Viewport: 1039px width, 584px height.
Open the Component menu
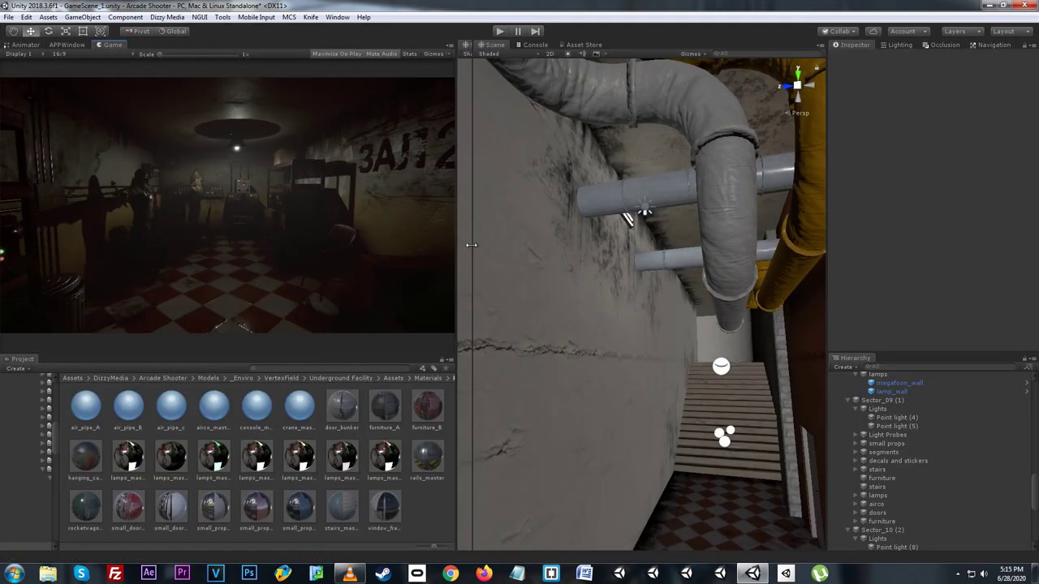click(125, 17)
